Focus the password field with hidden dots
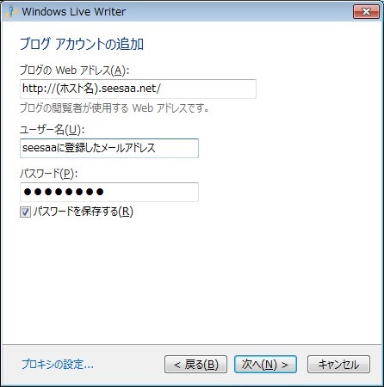 (x=109, y=192)
